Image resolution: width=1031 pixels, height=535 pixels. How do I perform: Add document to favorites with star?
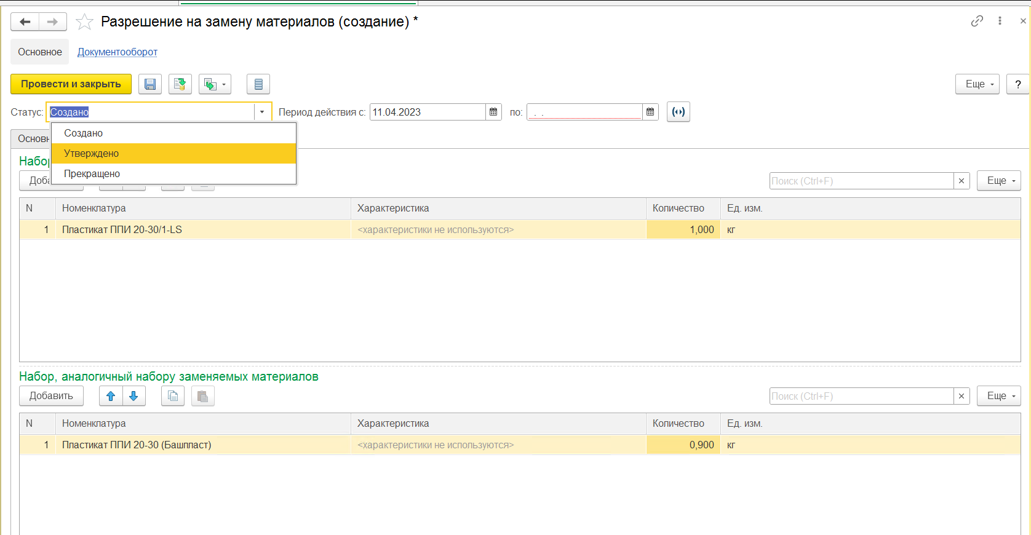coord(84,22)
